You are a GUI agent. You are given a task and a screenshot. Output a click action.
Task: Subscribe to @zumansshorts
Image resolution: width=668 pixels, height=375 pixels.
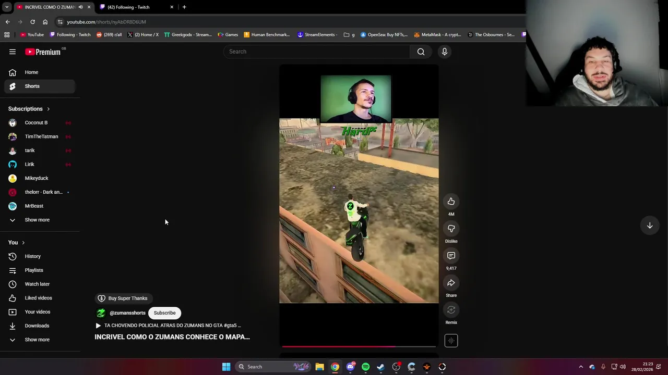(x=164, y=313)
